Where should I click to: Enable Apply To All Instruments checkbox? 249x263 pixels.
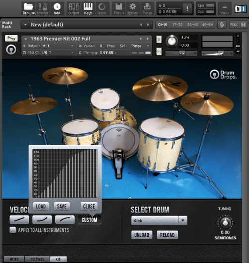[x=13, y=230]
